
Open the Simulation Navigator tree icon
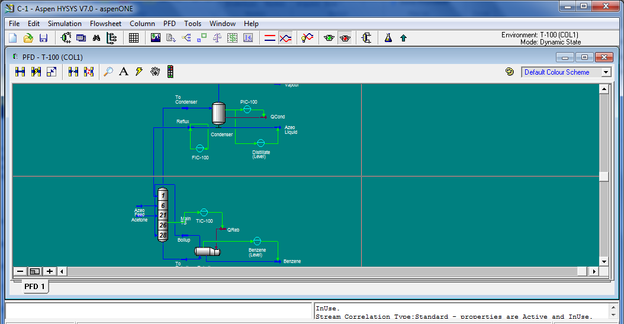coord(112,38)
